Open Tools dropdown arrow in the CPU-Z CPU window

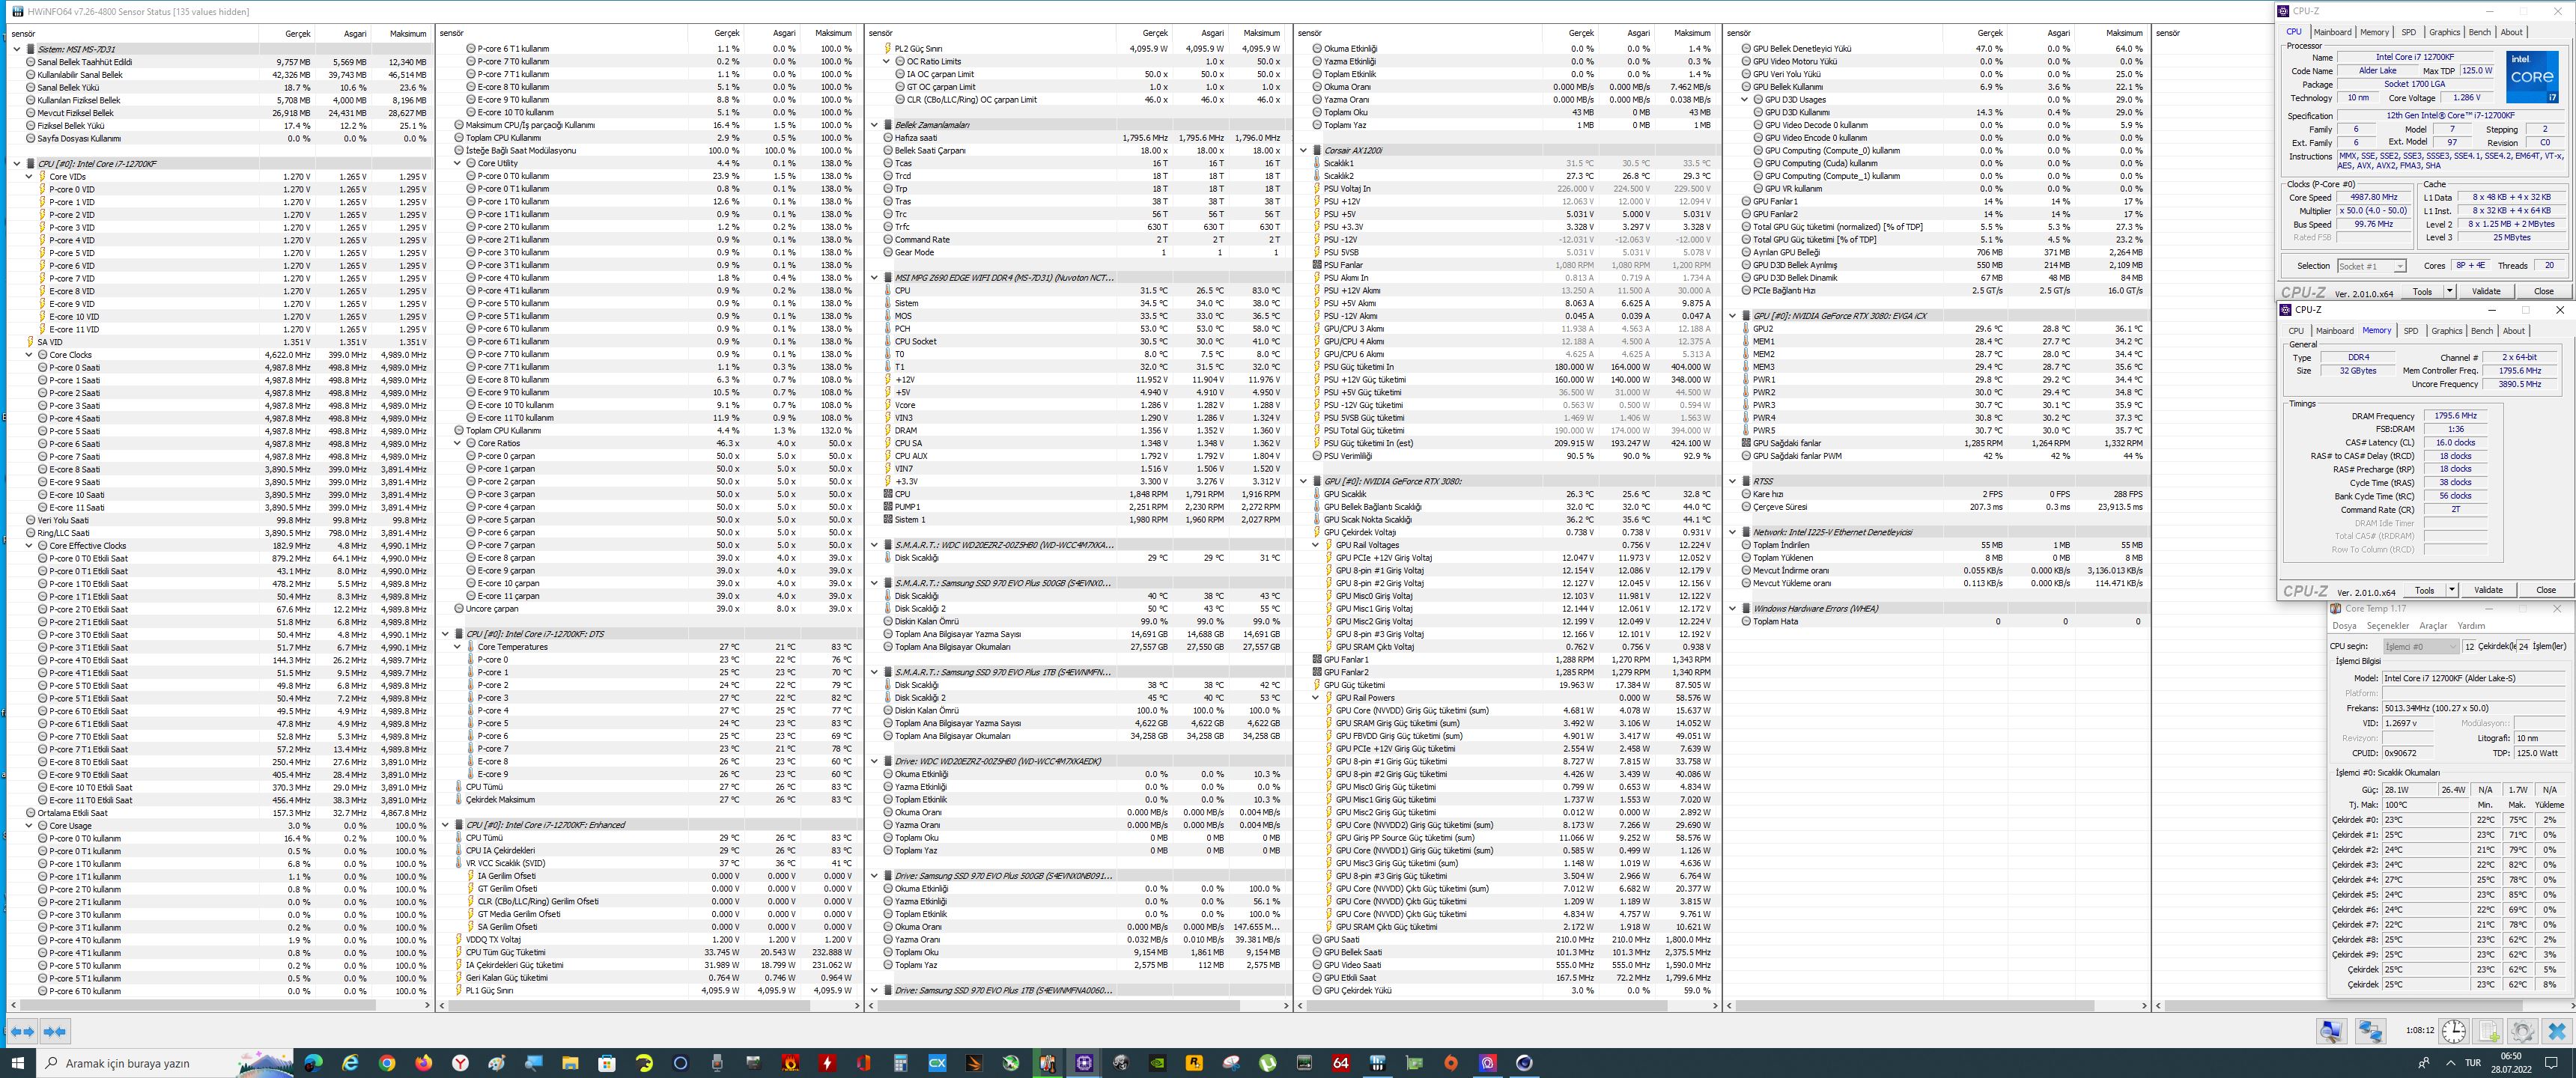2449,291
